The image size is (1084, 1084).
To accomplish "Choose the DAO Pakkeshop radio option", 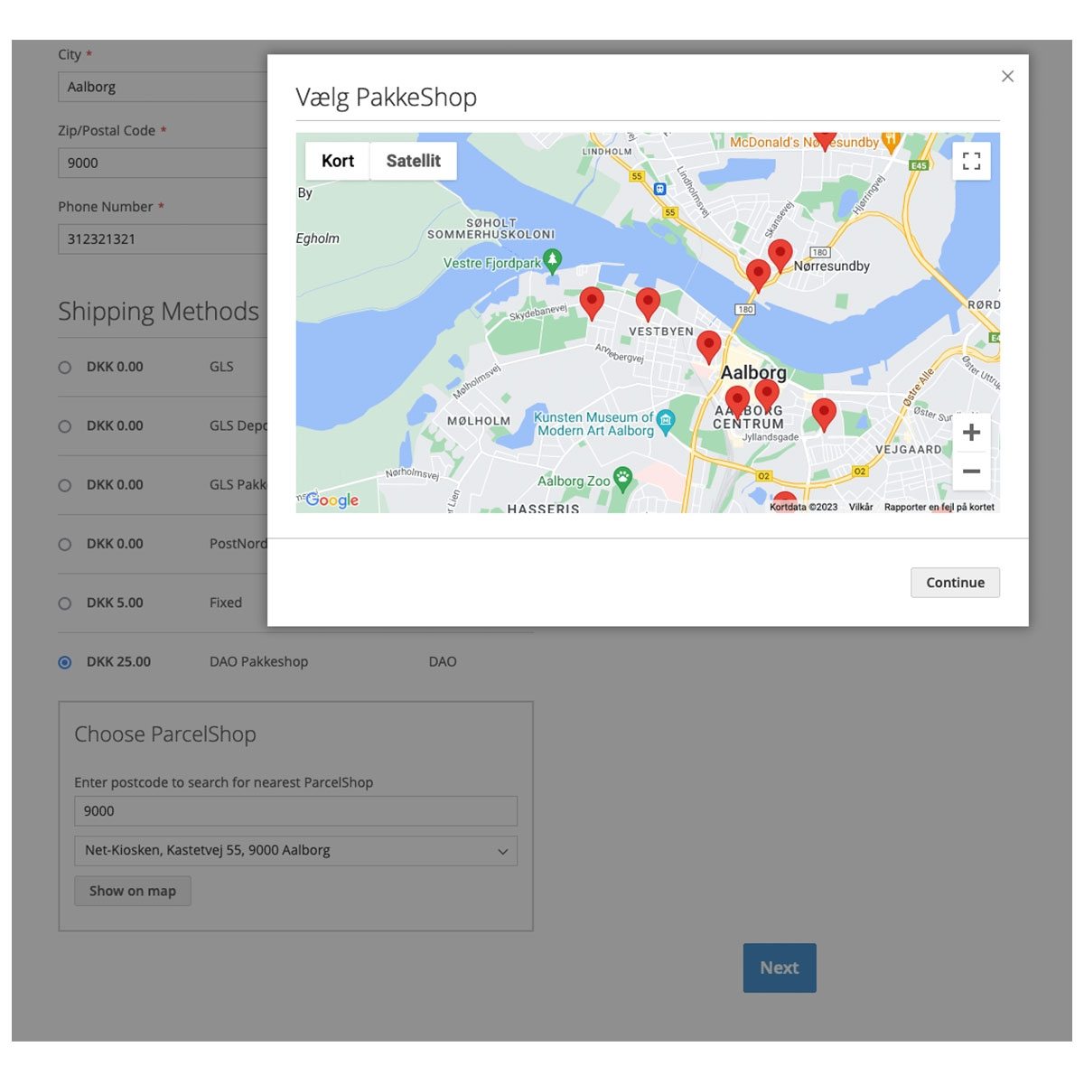I will tap(65, 662).
